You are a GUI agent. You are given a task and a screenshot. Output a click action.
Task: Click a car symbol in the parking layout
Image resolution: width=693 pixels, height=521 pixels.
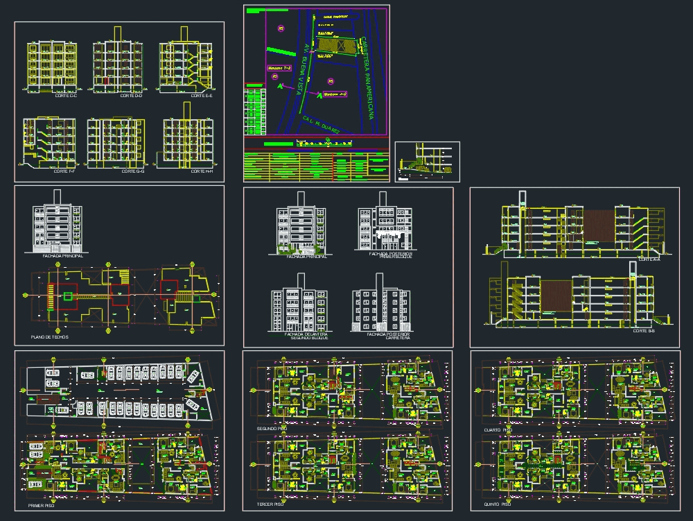111,373
